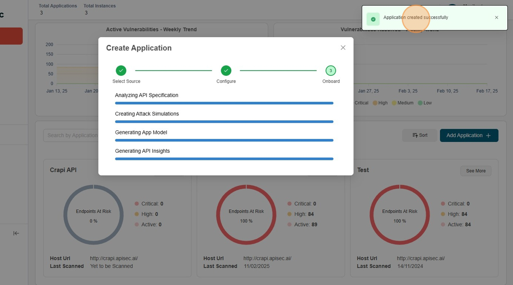513x285 pixels.
Task: Click the Analyzing API Specification progress bar
Action: pos(224,103)
